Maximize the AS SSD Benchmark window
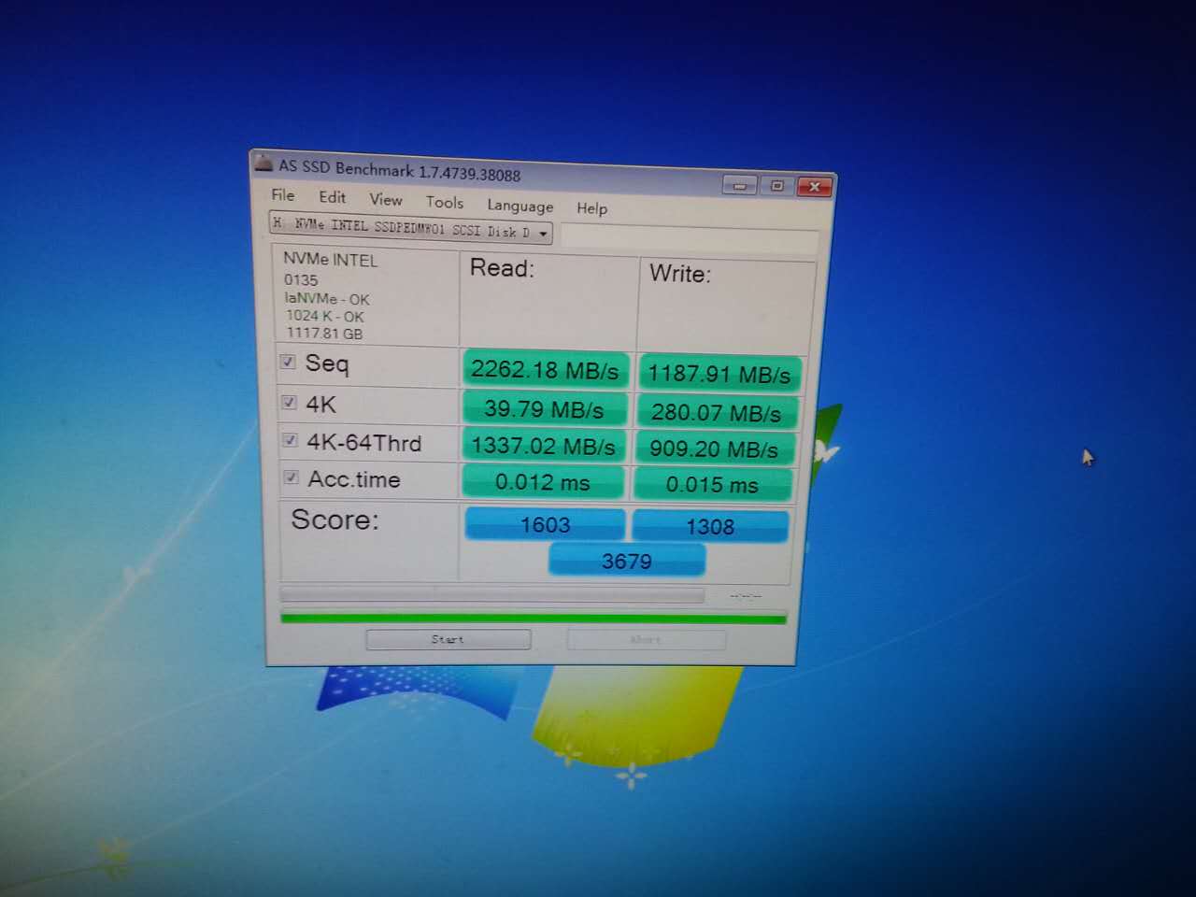This screenshot has height=897, width=1196. [776, 186]
